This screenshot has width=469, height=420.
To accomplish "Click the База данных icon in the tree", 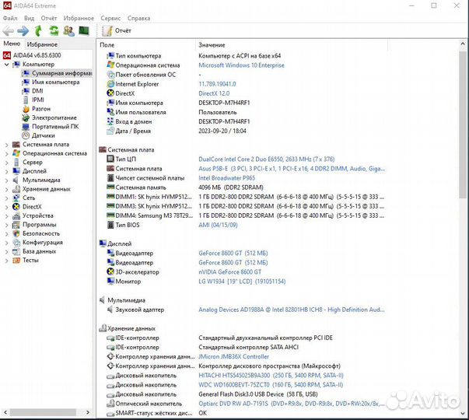I will pyautogui.click(x=16, y=251).
